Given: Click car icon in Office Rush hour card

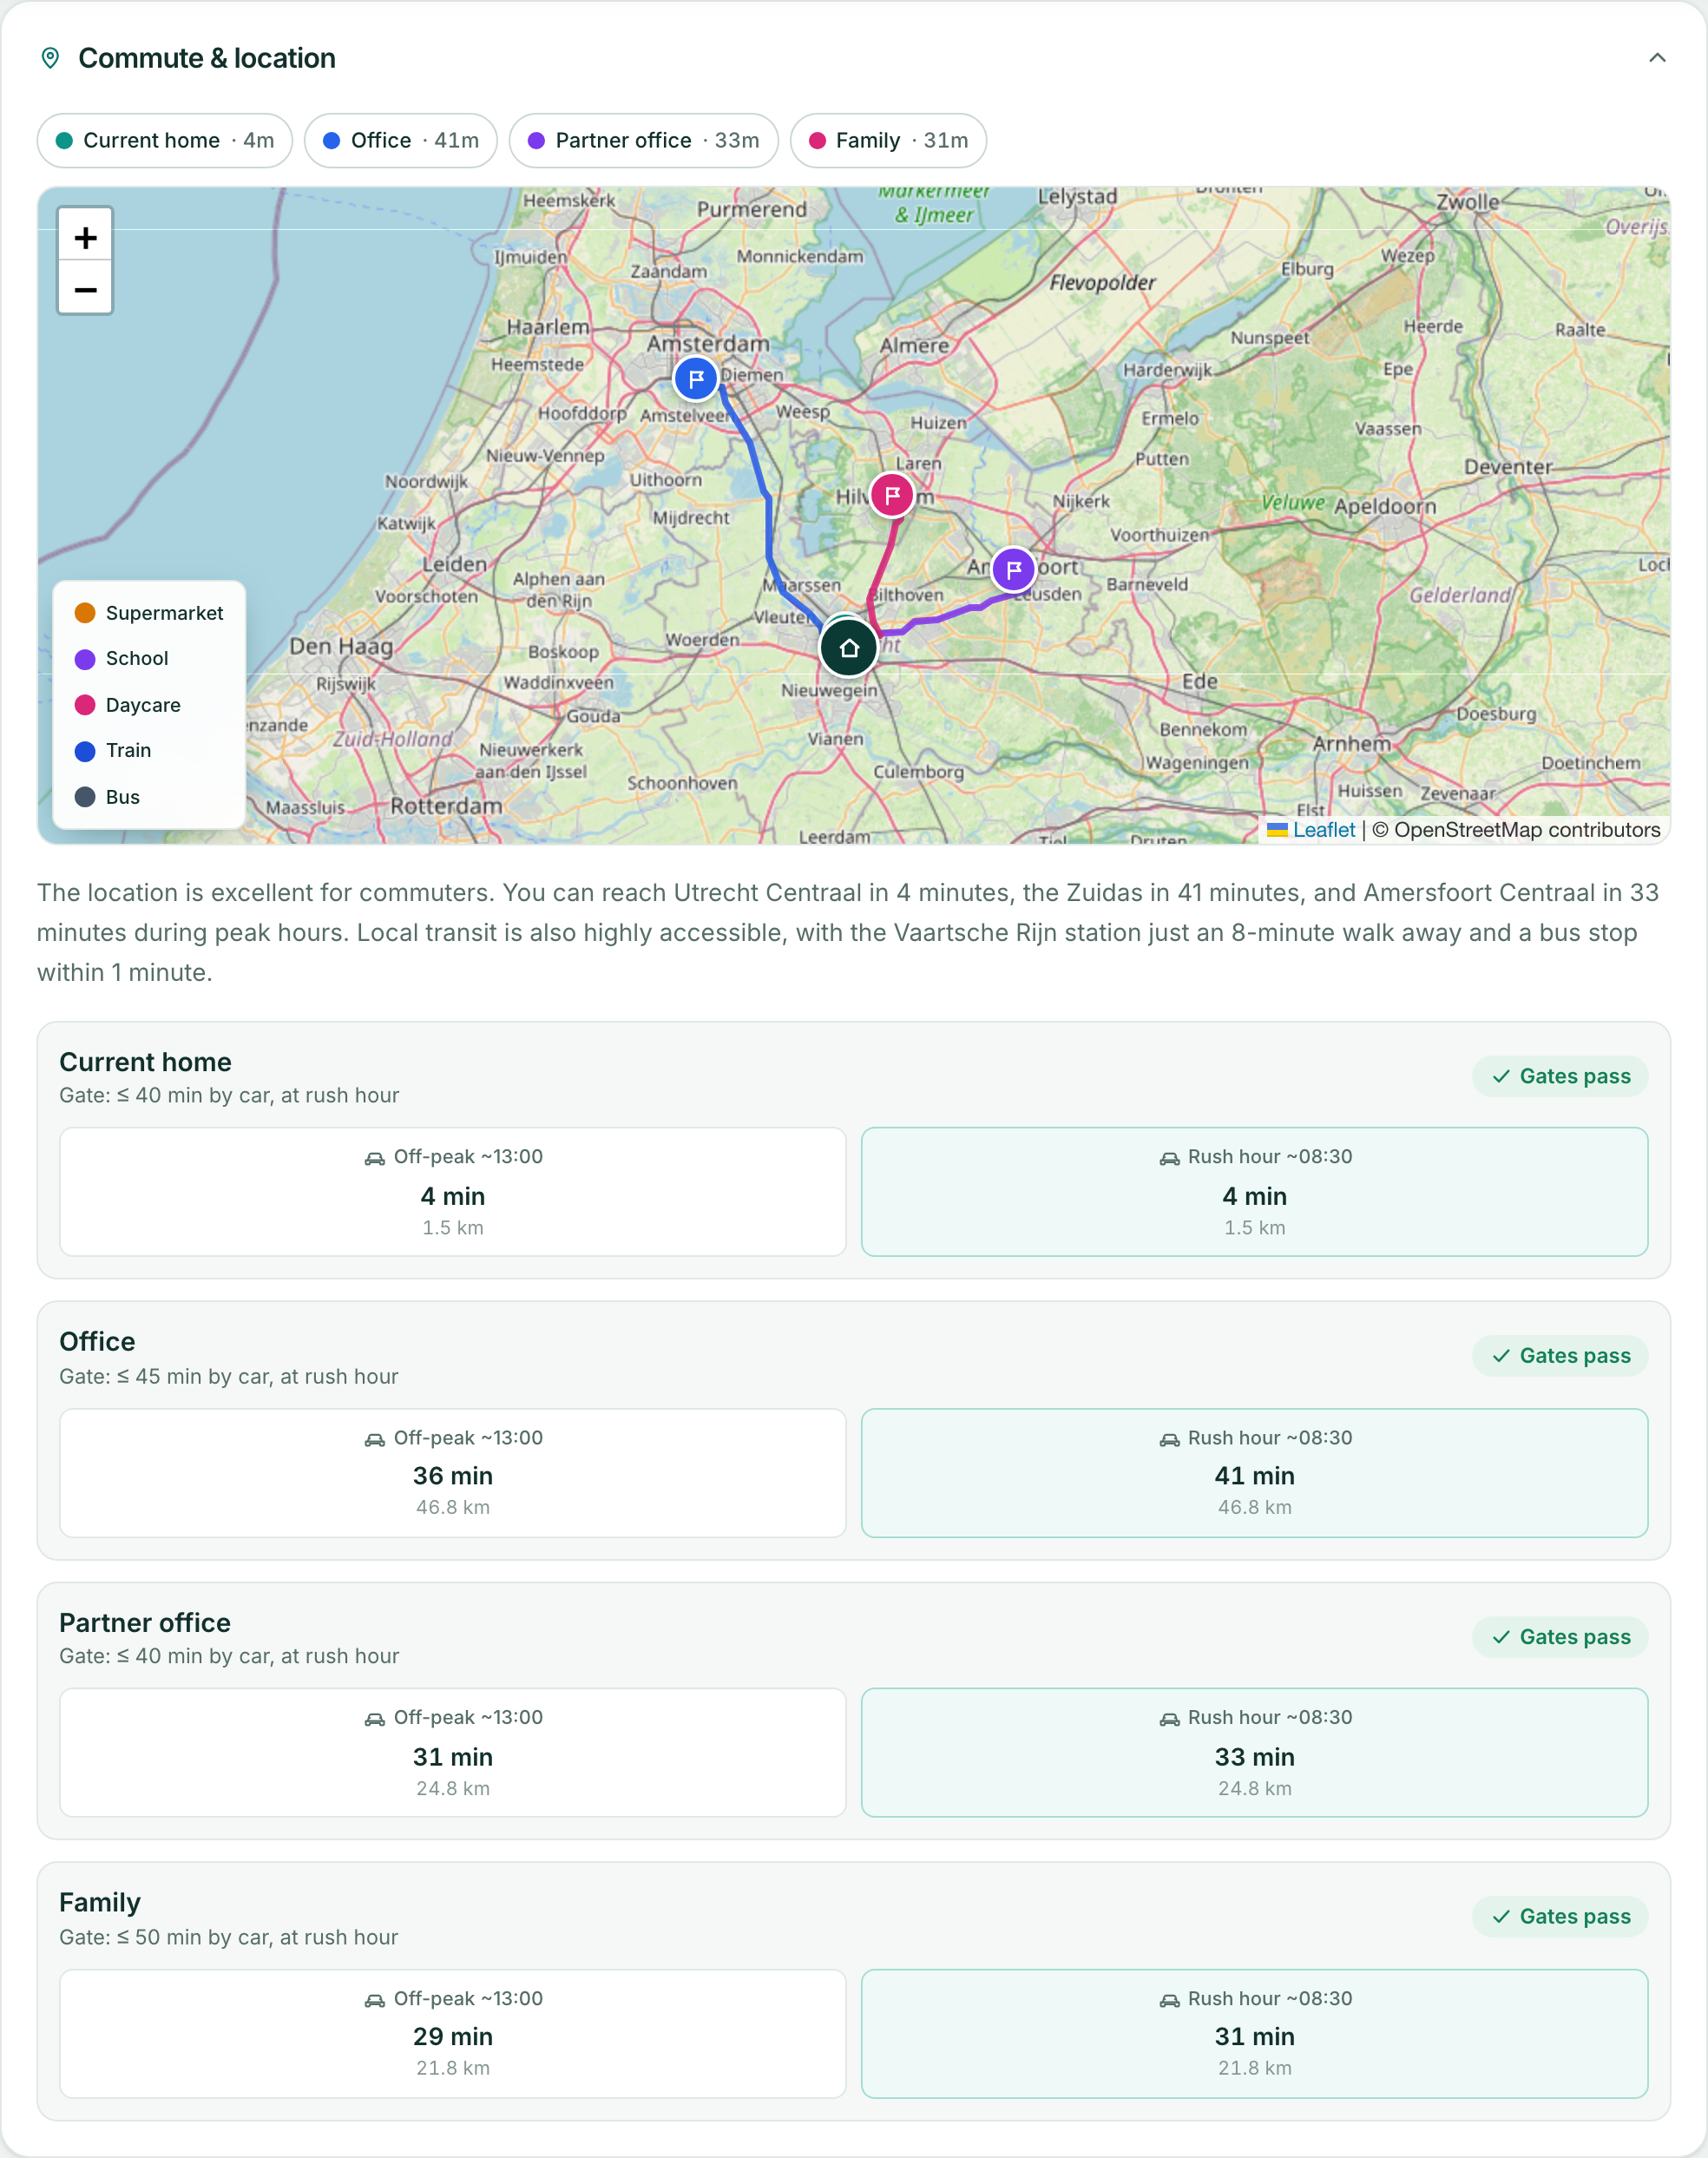Looking at the screenshot, I should (x=1169, y=1439).
